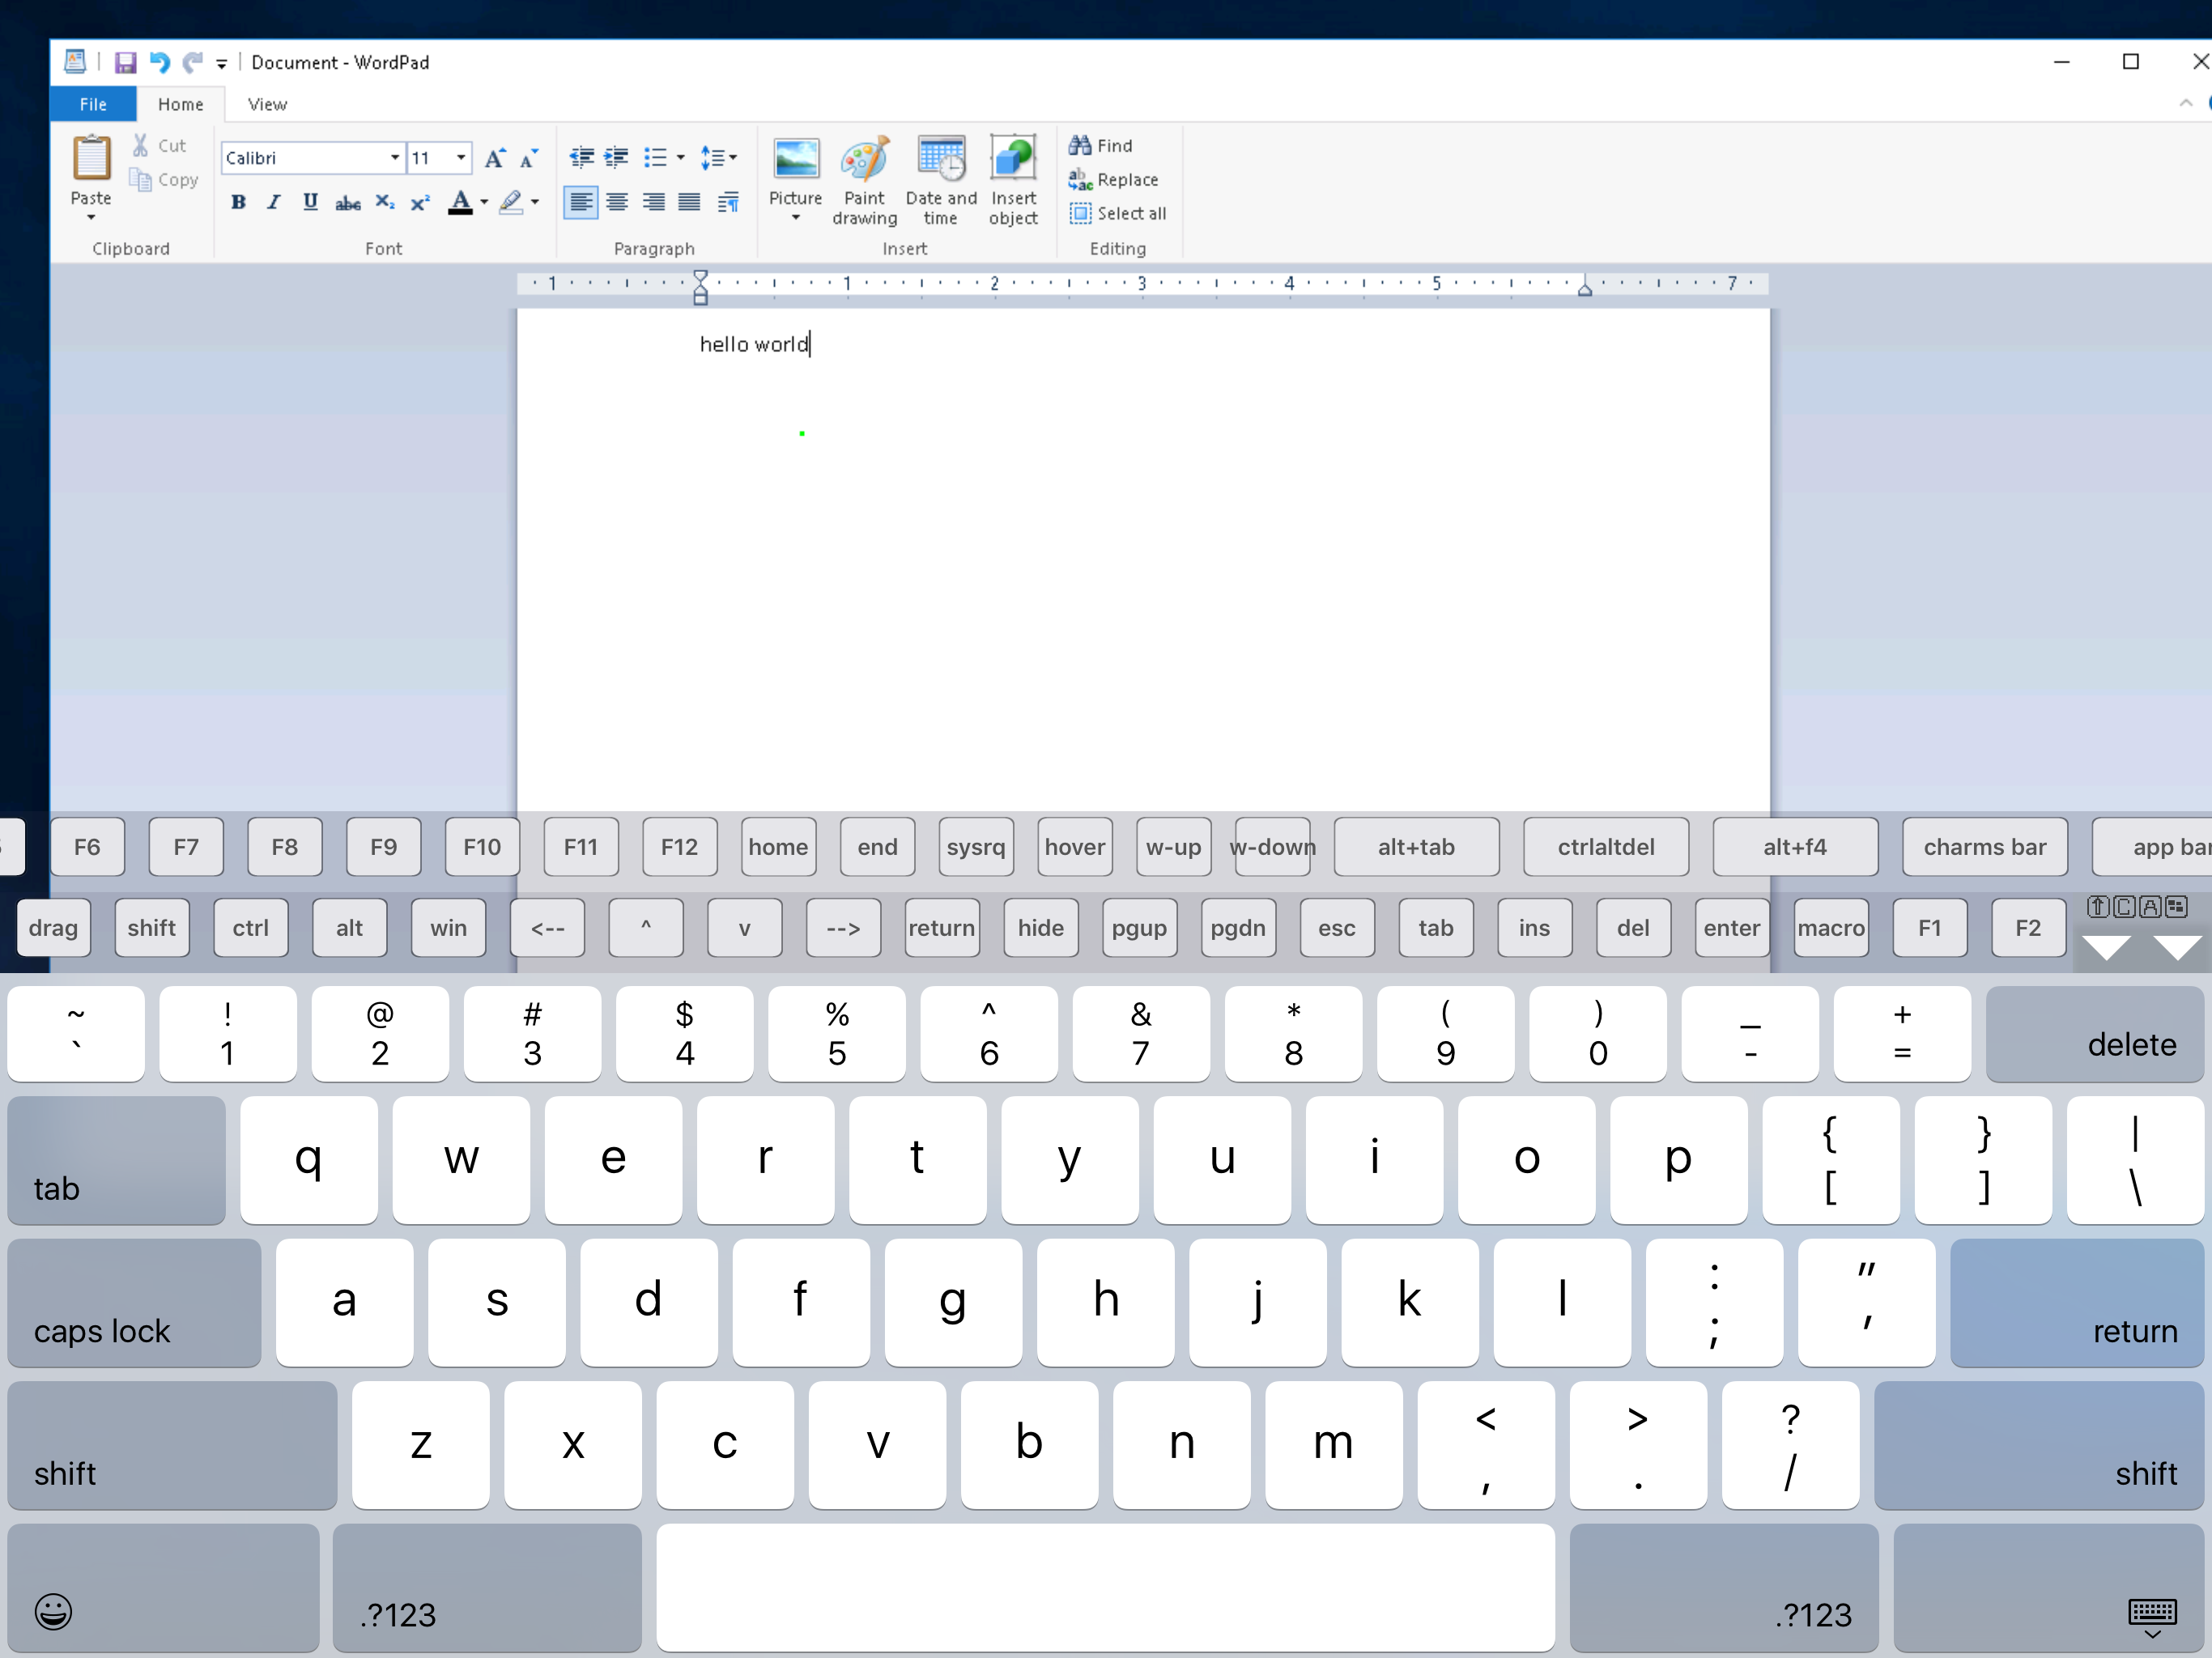Open the Calibri font family dropdown

pos(394,158)
